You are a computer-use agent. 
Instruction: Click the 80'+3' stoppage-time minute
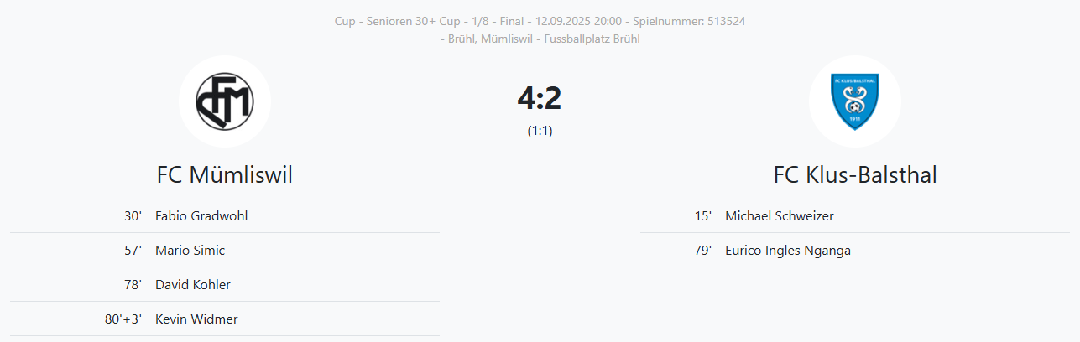[123, 319]
